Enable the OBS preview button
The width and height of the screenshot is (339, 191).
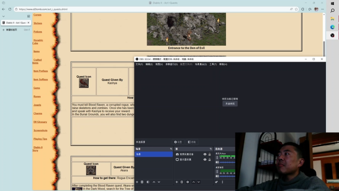tap(230, 104)
